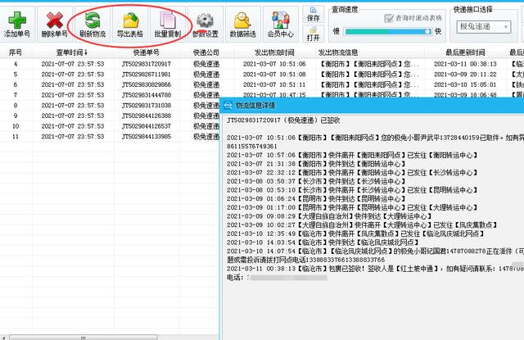Click send time 2021-03-07 10:51:11
524x340 pixels.
pyautogui.click(x=274, y=84)
